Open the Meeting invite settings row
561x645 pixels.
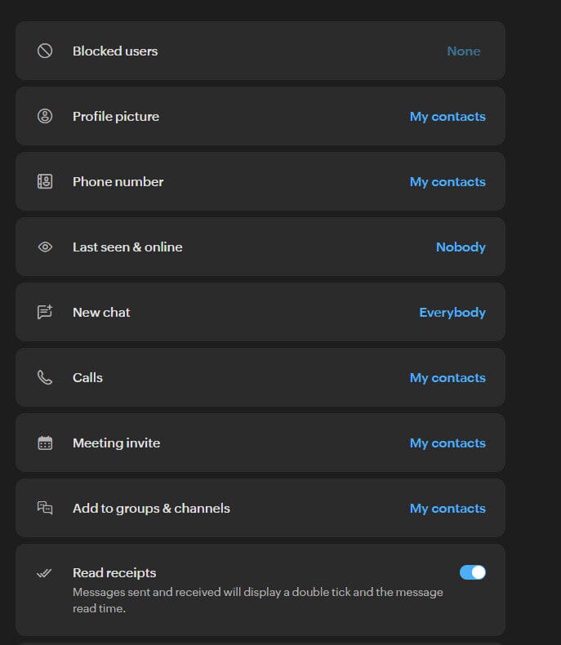pyautogui.click(x=260, y=443)
